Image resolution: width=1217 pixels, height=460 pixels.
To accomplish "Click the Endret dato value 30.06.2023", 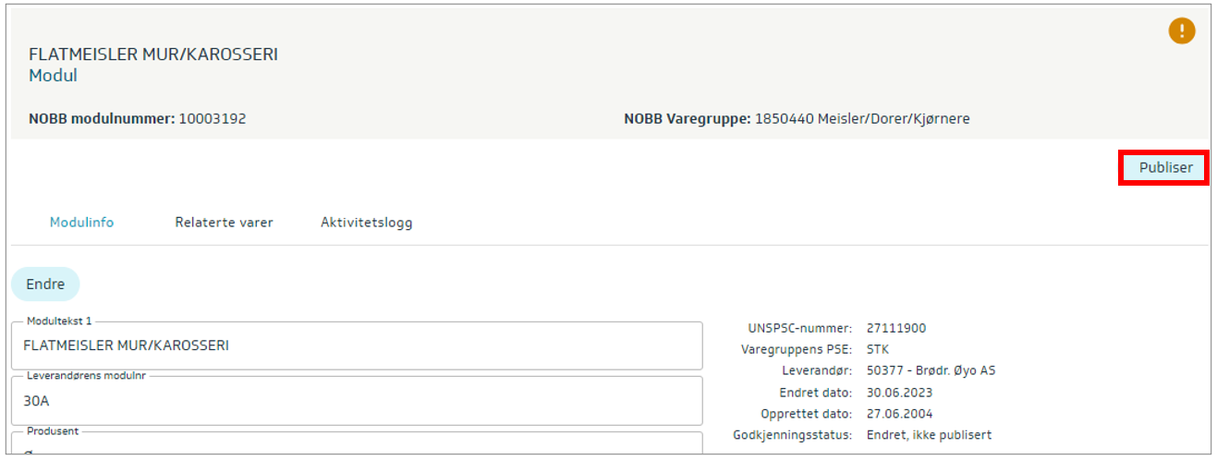I will [899, 393].
